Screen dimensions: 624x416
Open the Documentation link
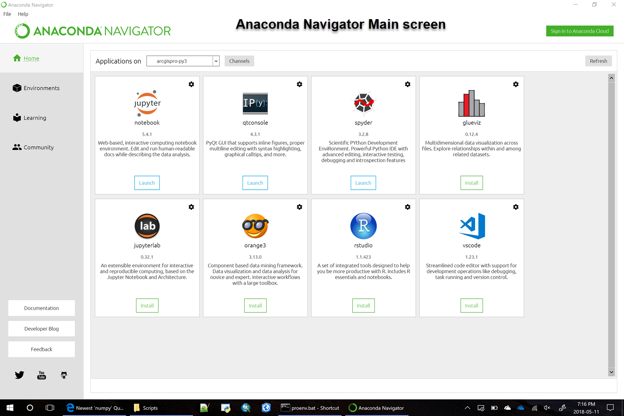click(x=42, y=308)
